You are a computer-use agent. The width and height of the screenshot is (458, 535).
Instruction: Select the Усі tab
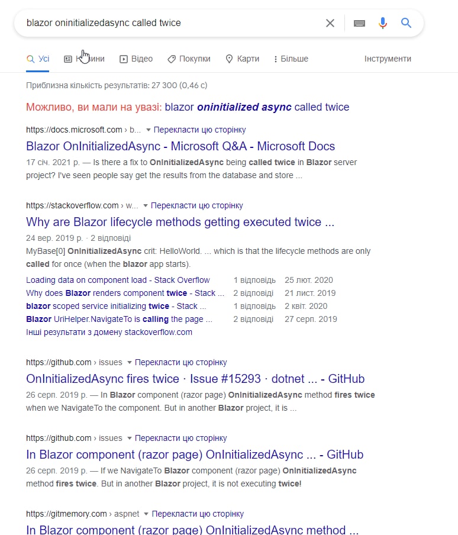37,59
